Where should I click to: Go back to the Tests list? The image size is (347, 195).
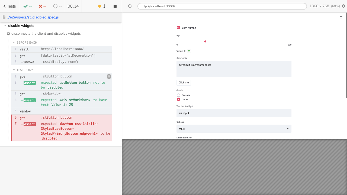[9, 6]
